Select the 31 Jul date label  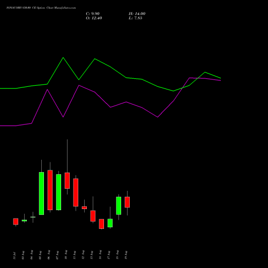tap(14, 255)
